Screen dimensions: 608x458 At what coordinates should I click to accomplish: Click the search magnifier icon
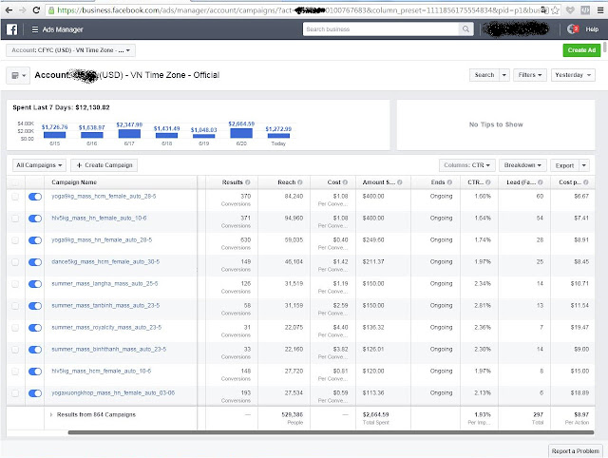tap(465, 29)
